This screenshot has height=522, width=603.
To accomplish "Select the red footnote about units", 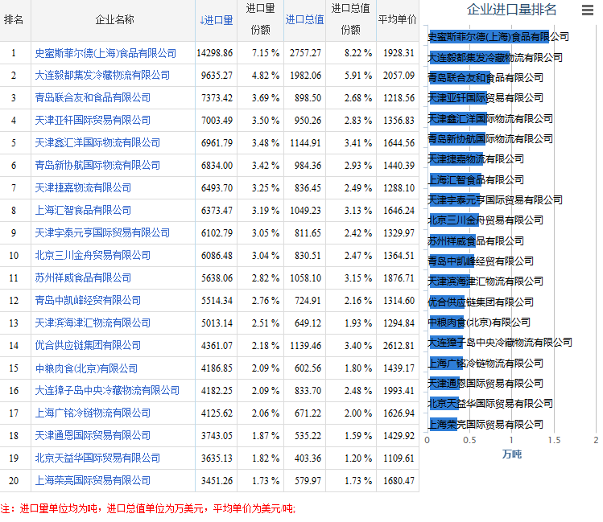I will click(x=148, y=508).
